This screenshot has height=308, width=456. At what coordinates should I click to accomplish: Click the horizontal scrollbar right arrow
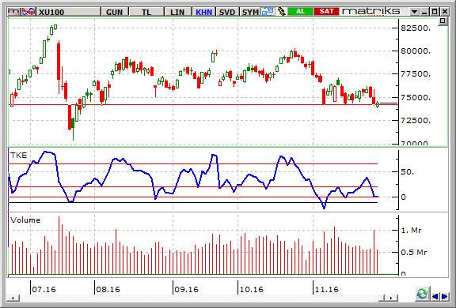tap(391, 298)
